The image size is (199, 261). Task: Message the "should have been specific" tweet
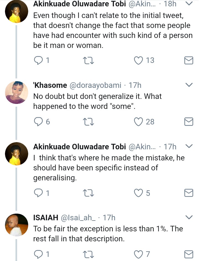click(188, 193)
